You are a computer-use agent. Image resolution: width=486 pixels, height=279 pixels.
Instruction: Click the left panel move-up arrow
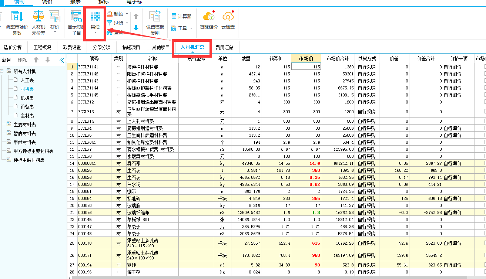pyautogui.click(x=36, y=60)
